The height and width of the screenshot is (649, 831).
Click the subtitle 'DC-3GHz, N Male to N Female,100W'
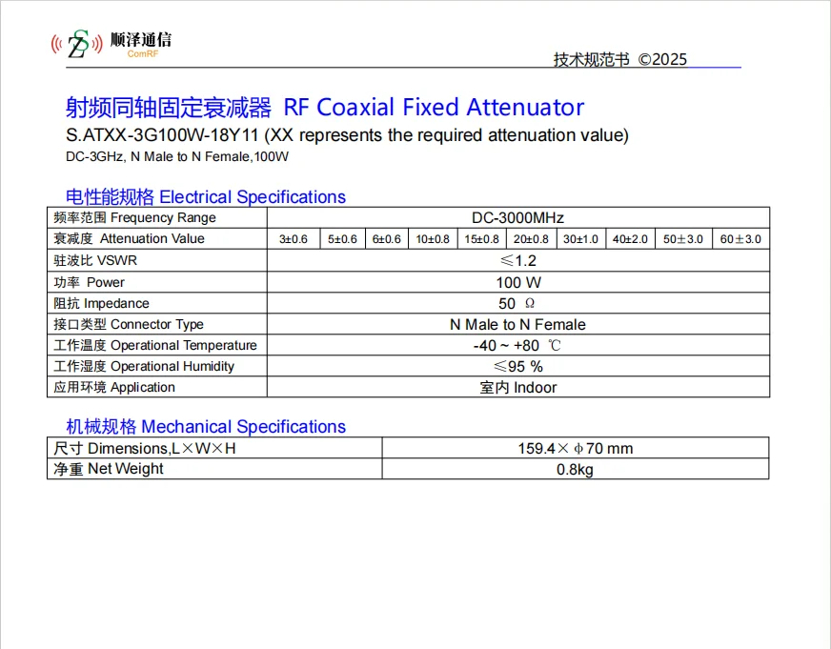177,157
